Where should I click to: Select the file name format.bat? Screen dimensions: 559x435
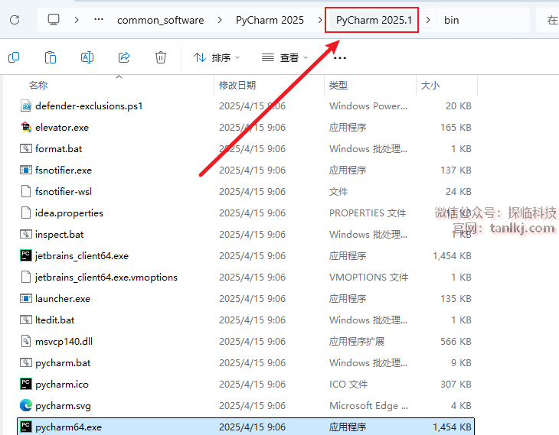tap(58, 149)
